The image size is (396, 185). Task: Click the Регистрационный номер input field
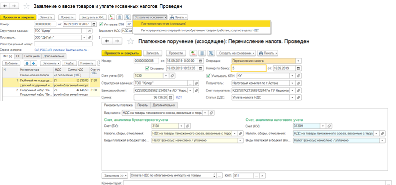[x=63, y=44]
